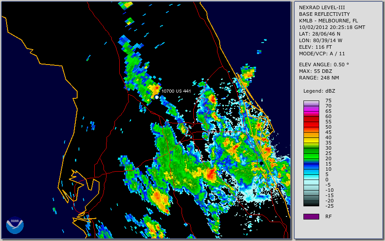Click the dBZ color scale bar
Viewport: 385px width, 241px height.
311,153
